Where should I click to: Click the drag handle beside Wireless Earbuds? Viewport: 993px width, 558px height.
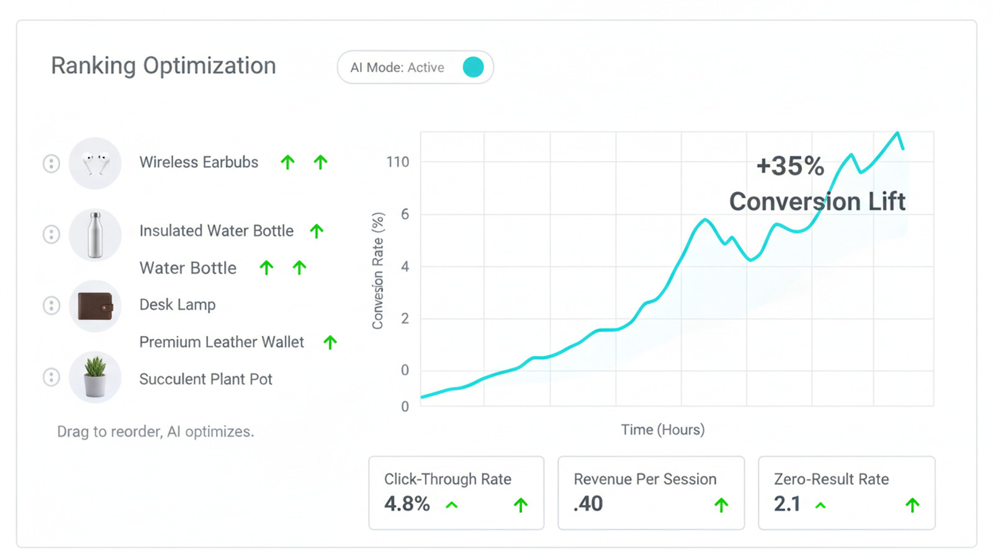pos(51,164)
